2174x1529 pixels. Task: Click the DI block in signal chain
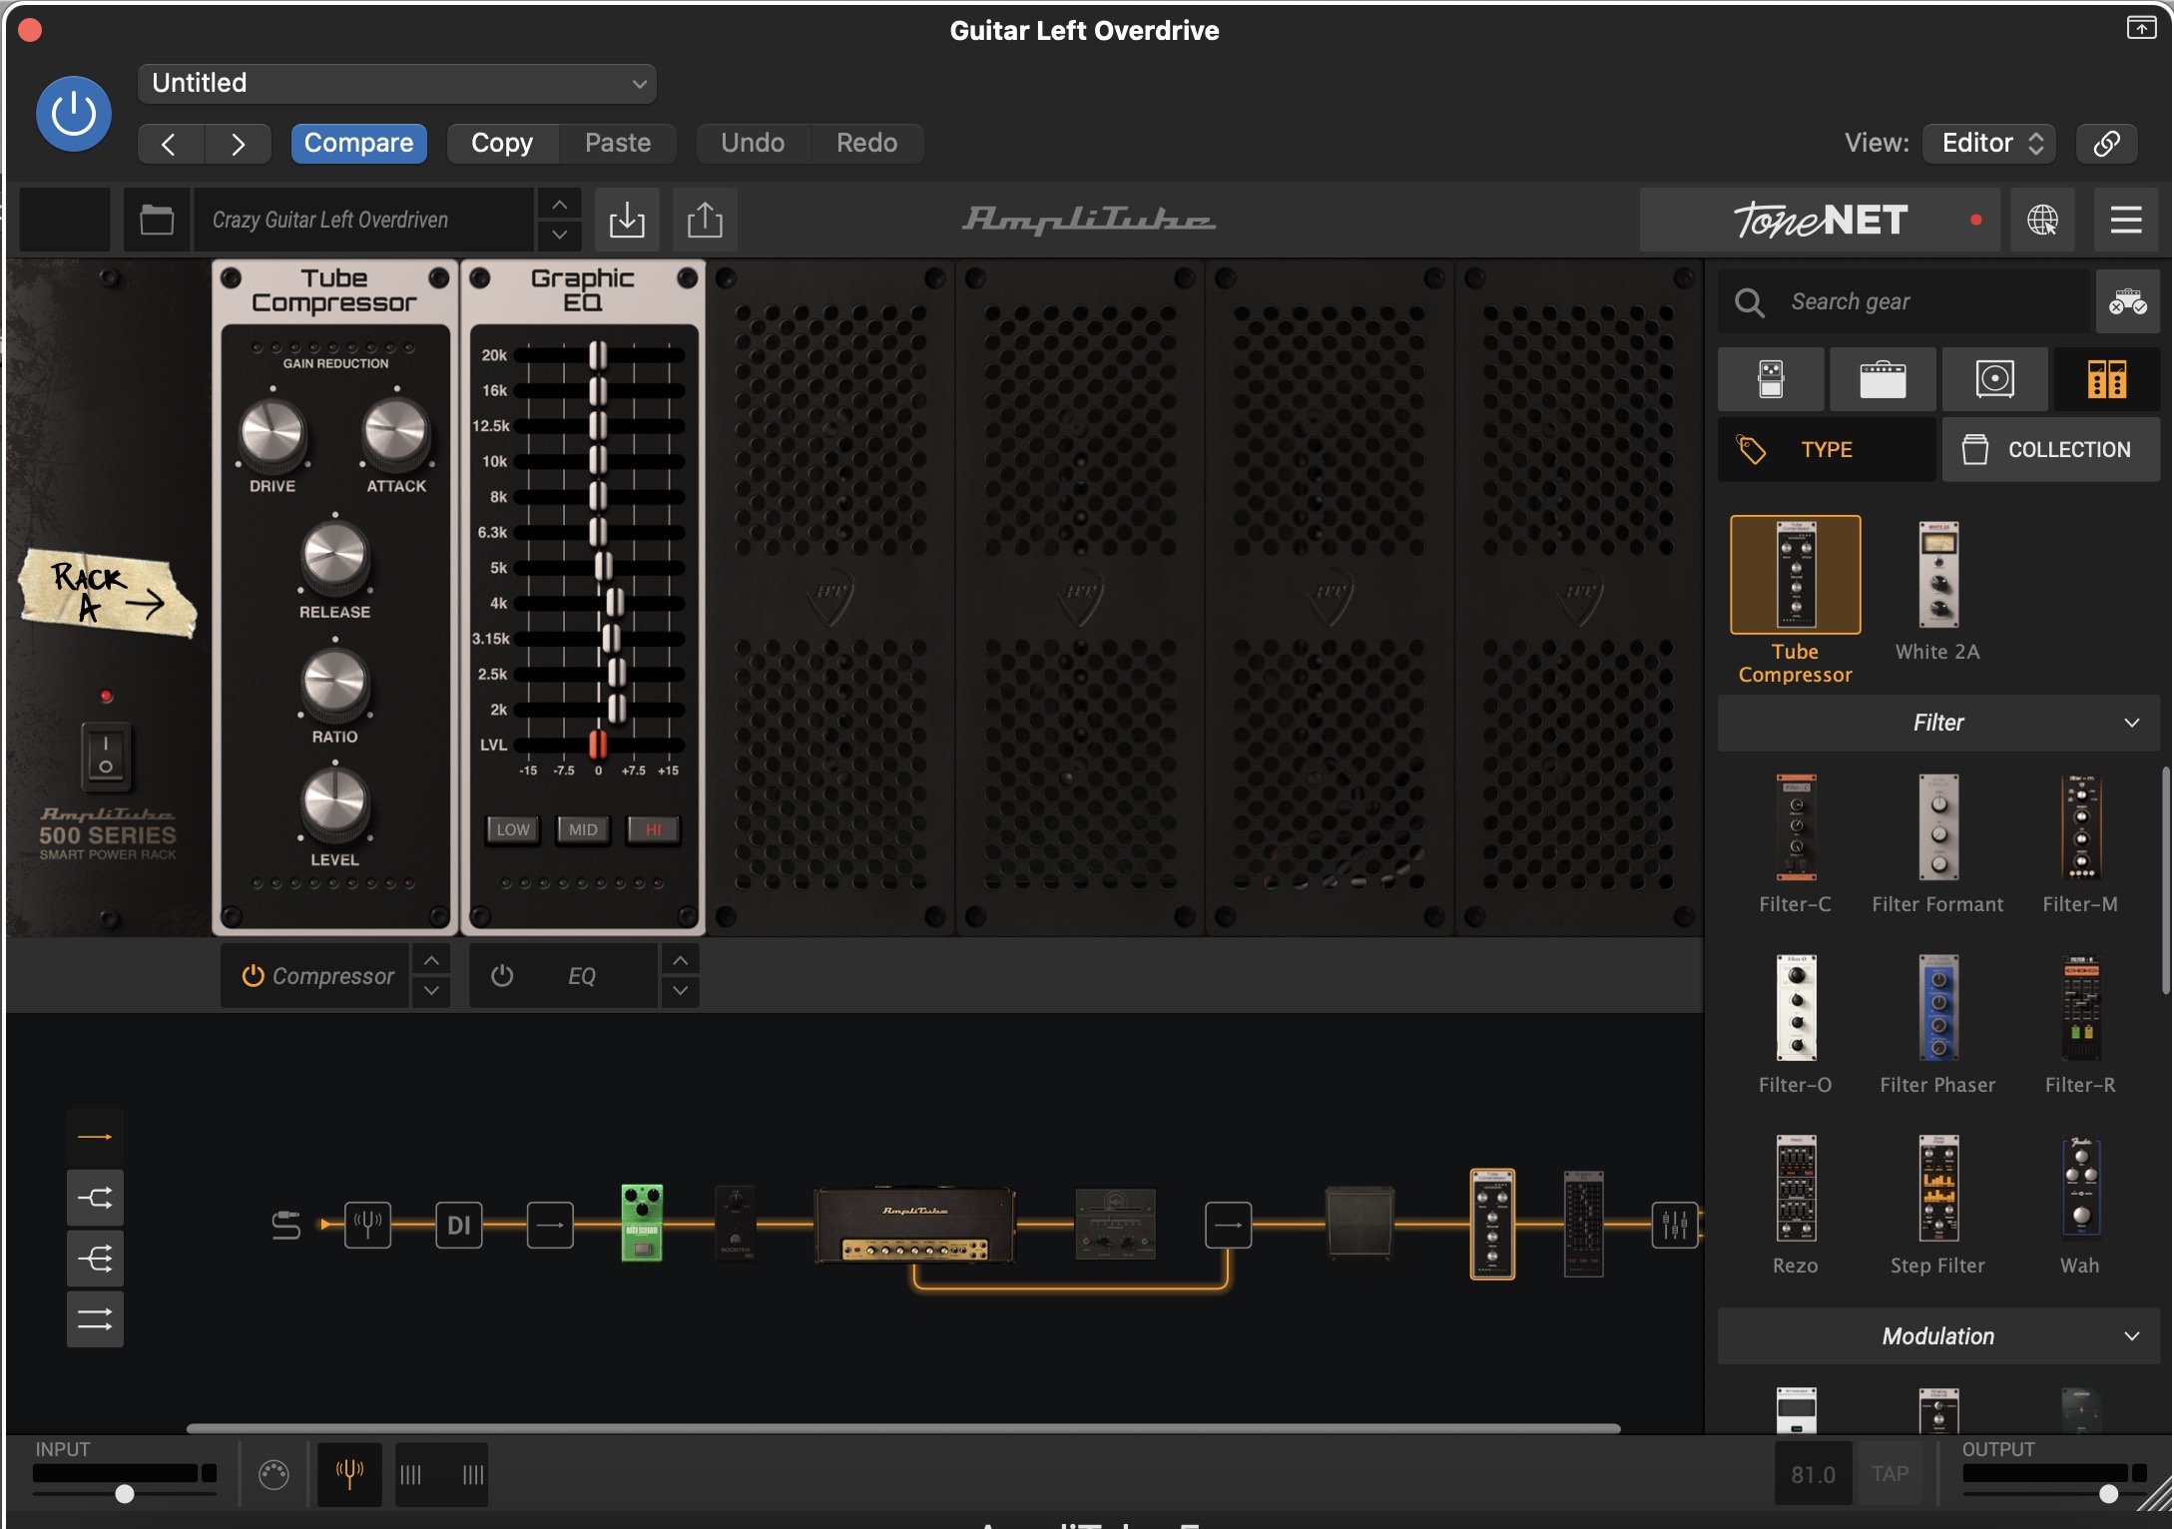coord(459,1225)
